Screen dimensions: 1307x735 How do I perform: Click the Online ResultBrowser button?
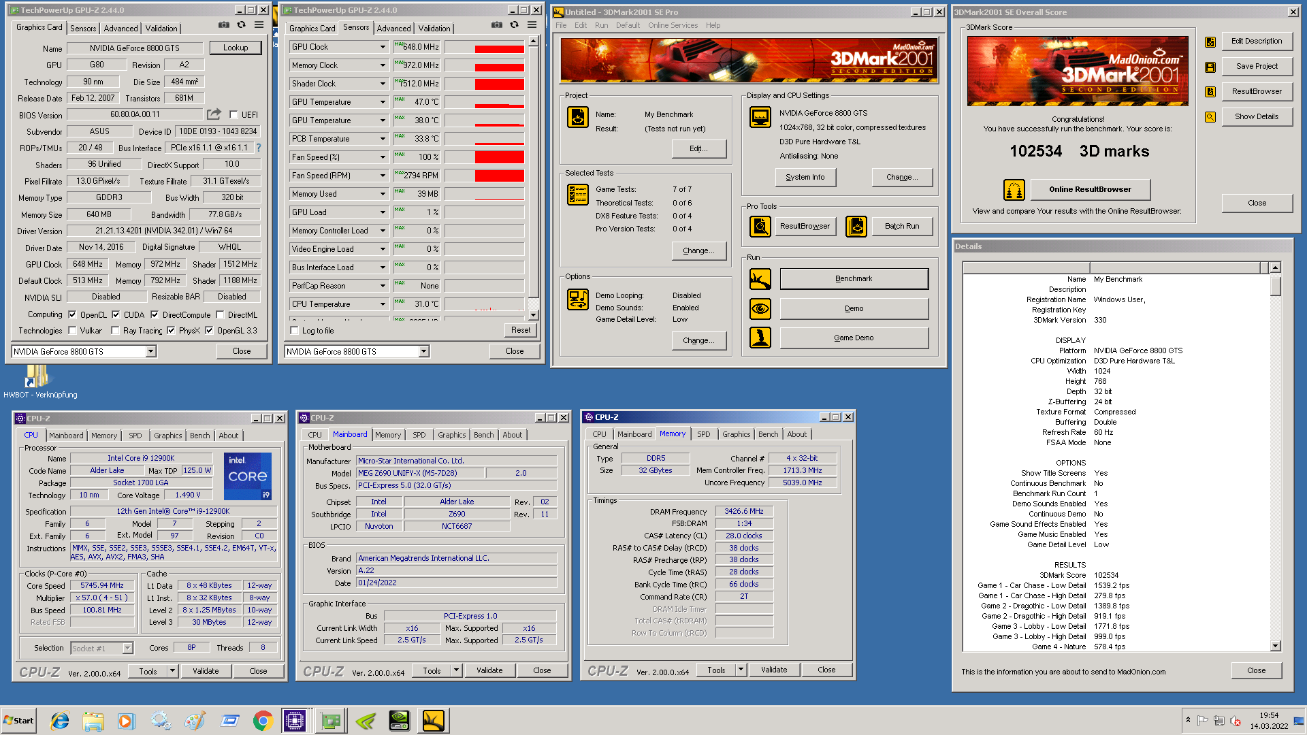(1090, 190)
